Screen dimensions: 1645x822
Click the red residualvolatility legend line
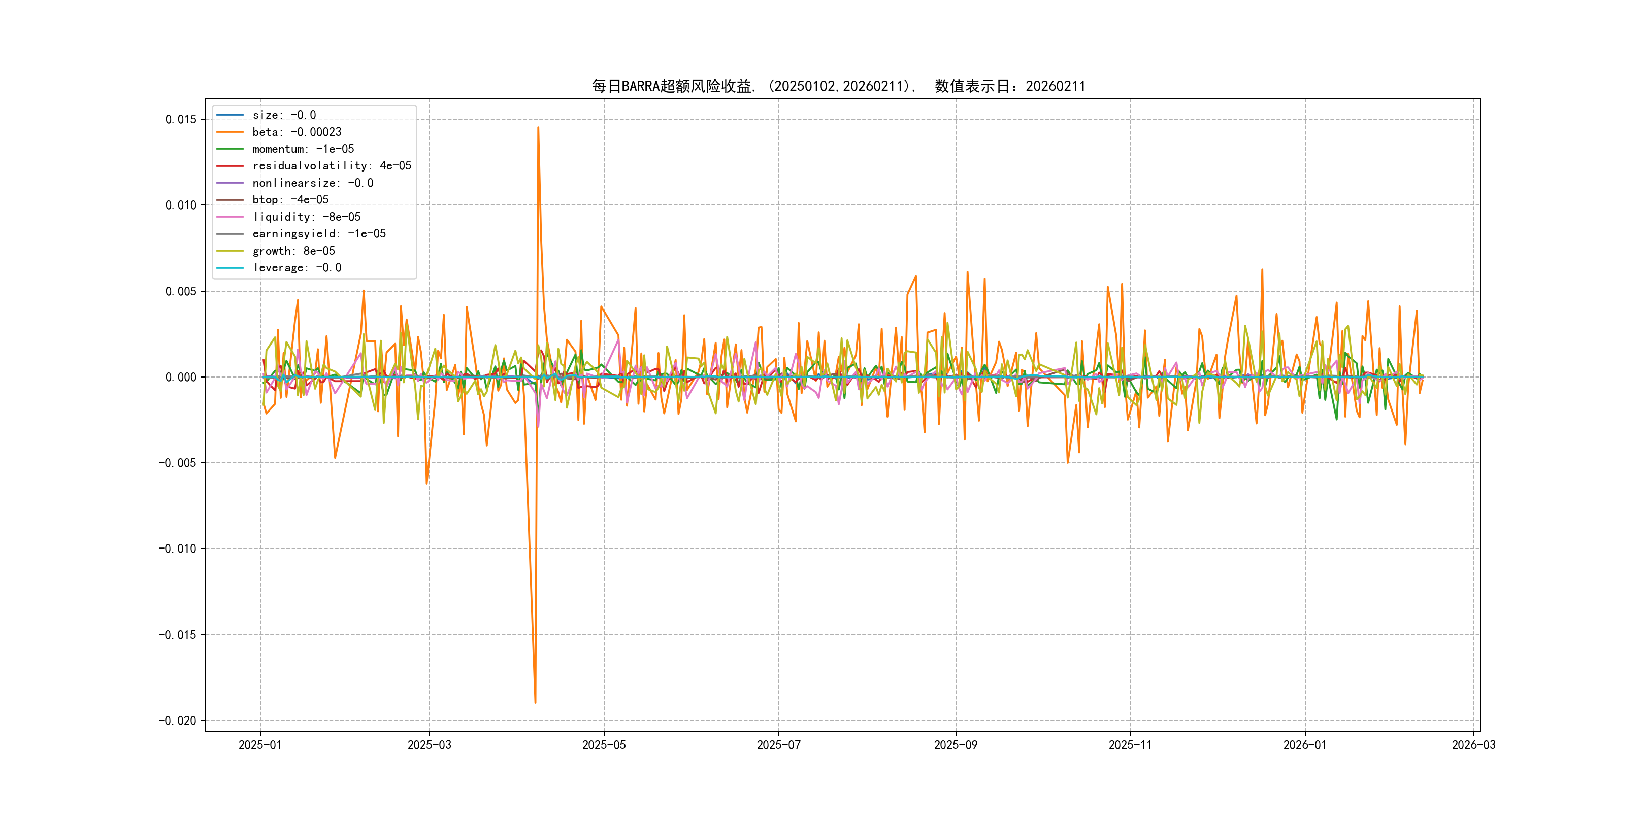(x=230, y=166)
